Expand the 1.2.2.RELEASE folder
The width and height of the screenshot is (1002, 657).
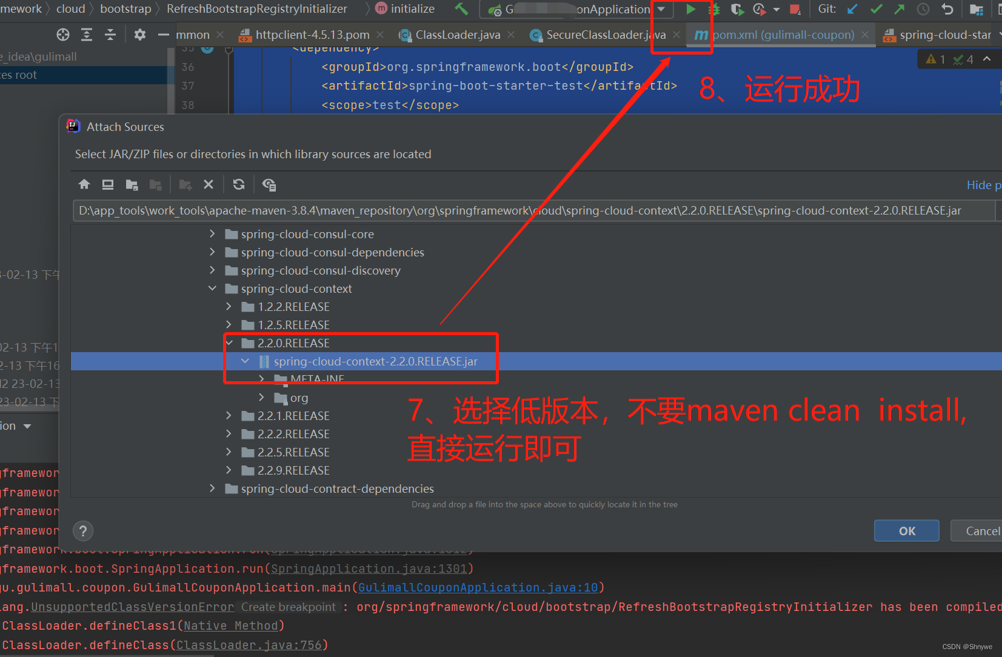pos(229,307)
